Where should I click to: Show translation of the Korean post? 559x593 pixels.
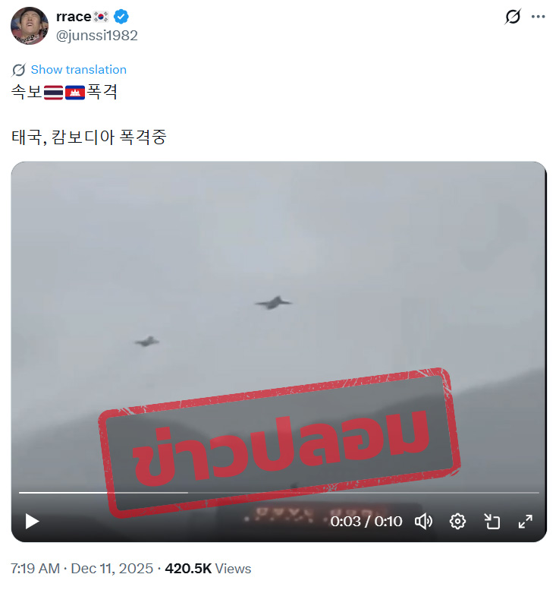tap(79, 70)
